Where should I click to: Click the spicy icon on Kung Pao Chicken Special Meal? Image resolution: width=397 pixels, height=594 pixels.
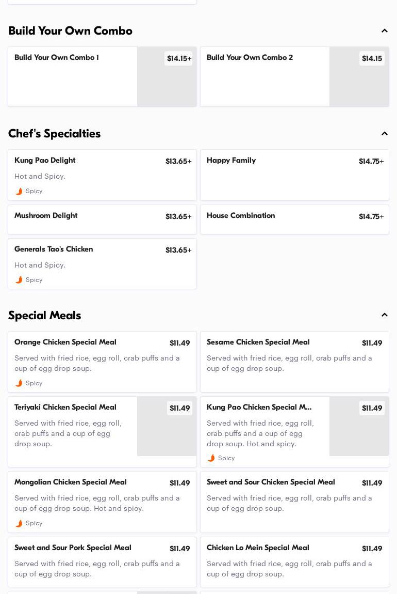pos(211,458)
